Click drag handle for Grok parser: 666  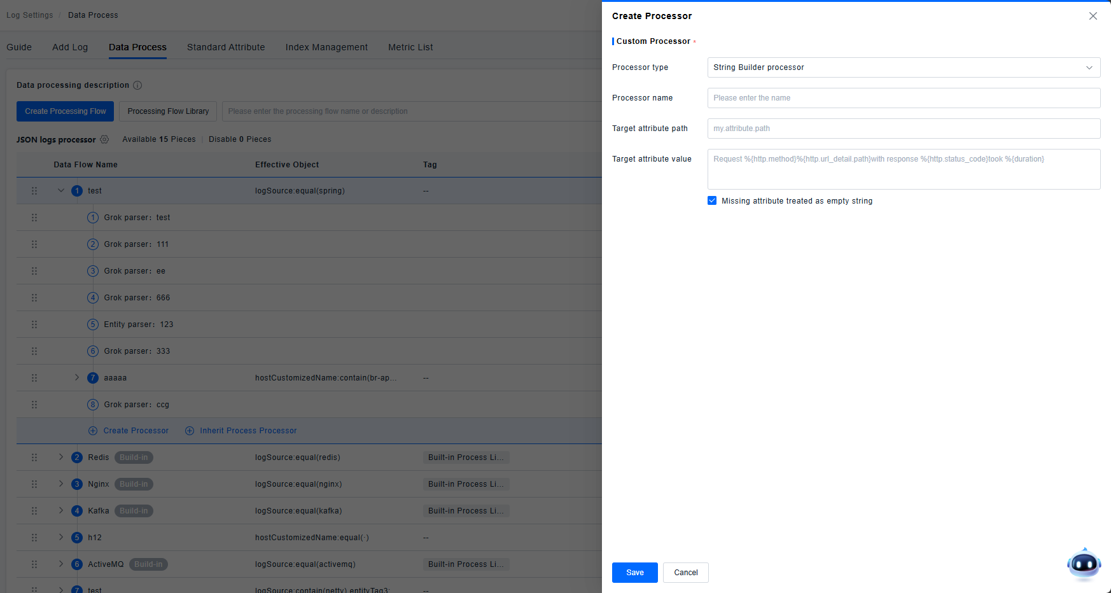pos(34,298)
